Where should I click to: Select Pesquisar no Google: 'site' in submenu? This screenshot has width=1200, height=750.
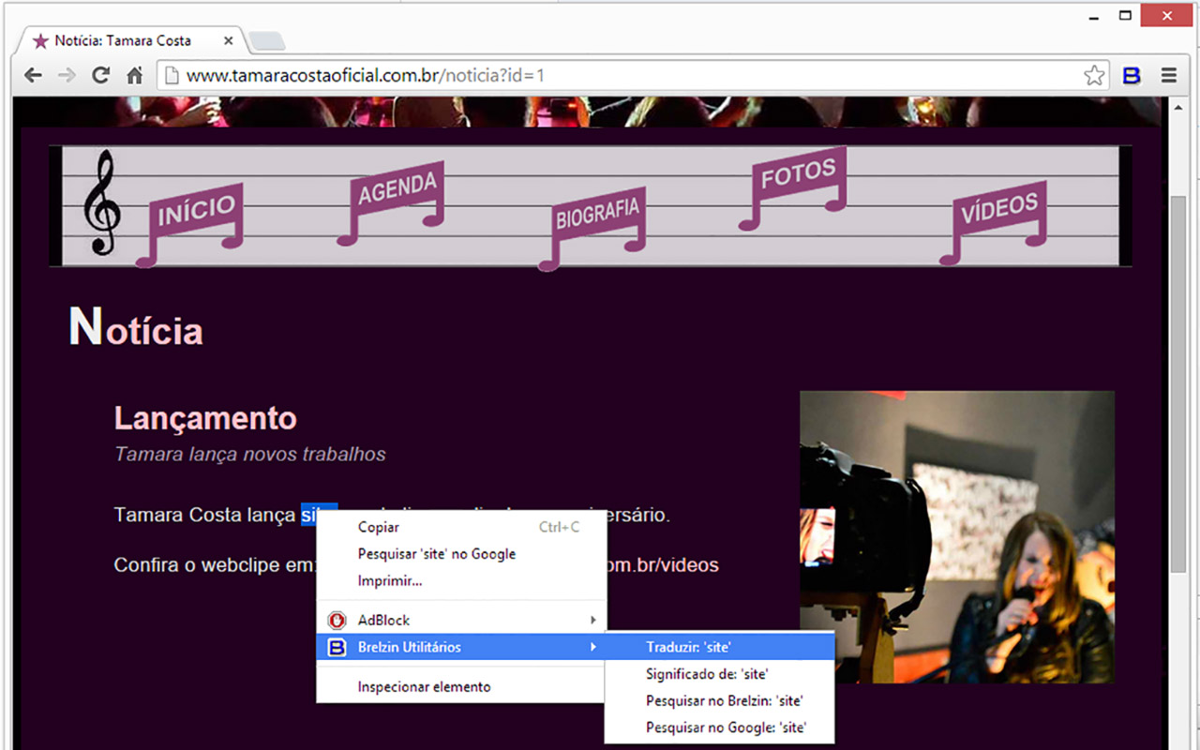(720, 727)
